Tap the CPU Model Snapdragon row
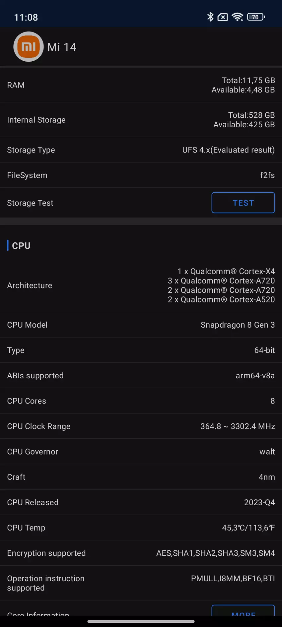The height and width of the screenshot is (627, 282). [x=141, y=325]
